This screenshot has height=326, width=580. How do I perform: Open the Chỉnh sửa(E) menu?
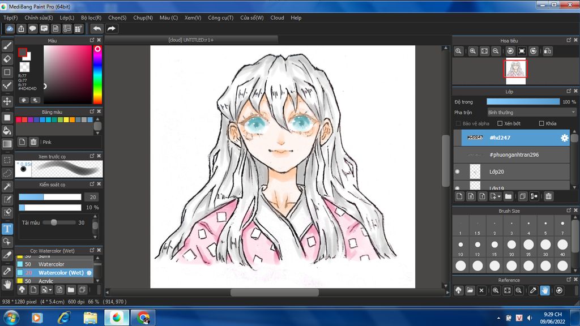pos(39,18)
